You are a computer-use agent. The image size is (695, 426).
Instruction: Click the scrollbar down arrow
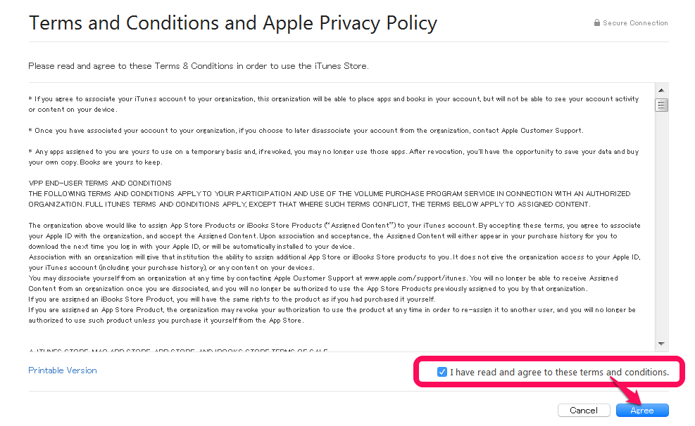coord(661,344)
